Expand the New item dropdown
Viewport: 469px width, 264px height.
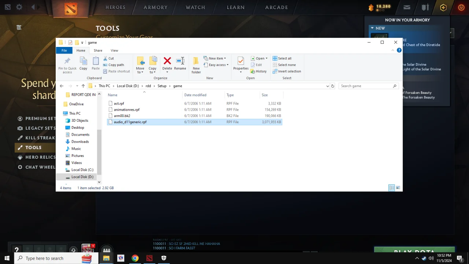[225, 58]
